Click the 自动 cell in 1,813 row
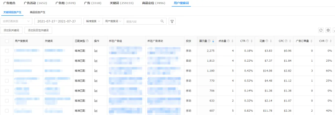Screen dimensions: 335x115 [x=189, y=61]
